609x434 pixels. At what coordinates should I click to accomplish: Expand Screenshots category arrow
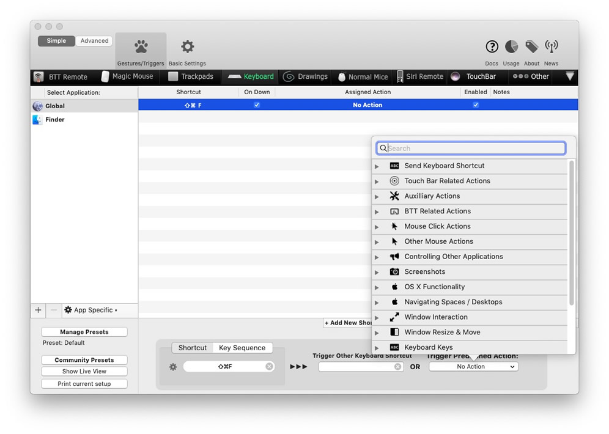(377, 272)
